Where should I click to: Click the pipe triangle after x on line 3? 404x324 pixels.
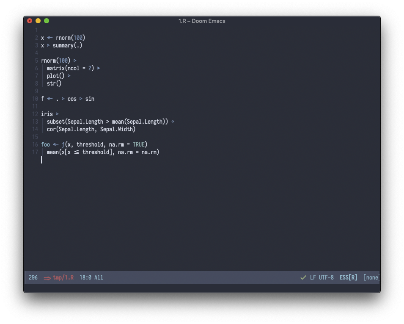pos(48,45)
